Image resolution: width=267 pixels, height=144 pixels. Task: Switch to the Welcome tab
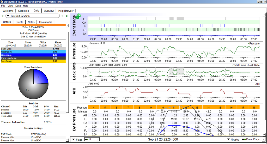(x=8, y=11)
